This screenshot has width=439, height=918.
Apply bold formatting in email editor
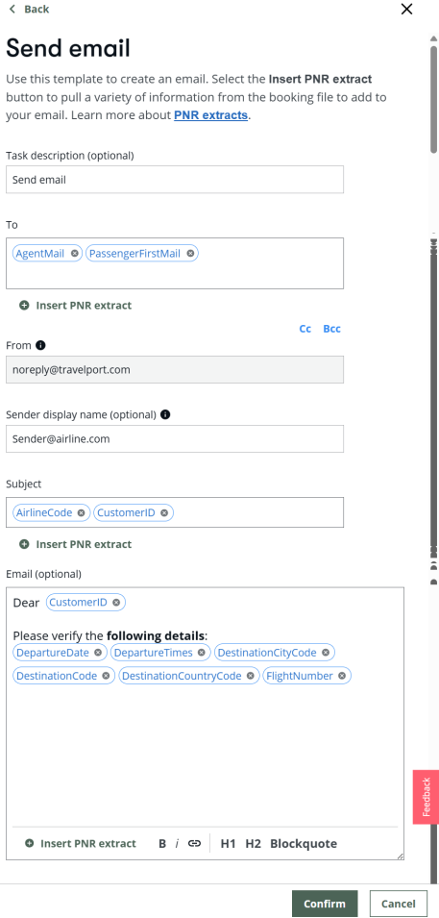pos(162,844)
